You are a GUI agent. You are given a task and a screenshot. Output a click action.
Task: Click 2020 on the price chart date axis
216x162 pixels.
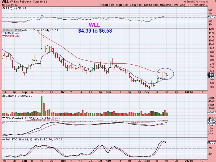click(x=188, y=92)
